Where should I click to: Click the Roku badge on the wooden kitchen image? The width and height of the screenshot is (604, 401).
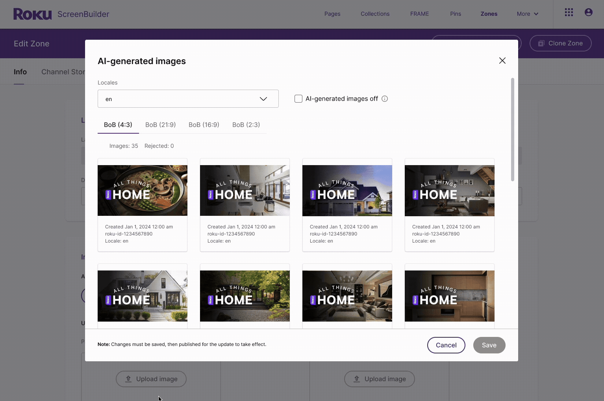pos(415,300)
